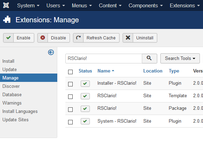Open Discover in the sidebar

[x=11, y=86]
